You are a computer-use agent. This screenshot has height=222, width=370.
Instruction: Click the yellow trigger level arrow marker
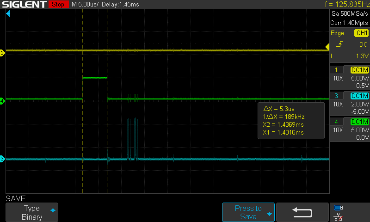pos(327,47)
